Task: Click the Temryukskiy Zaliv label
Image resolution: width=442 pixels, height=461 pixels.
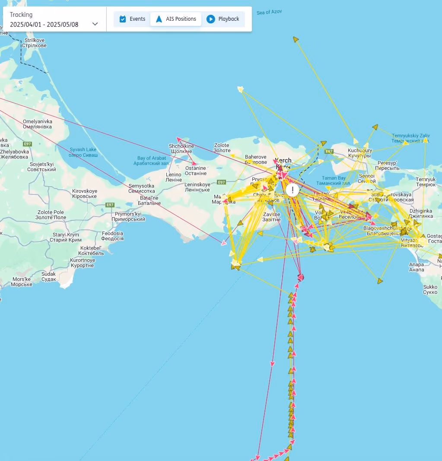Action: (x=410, y=138)
